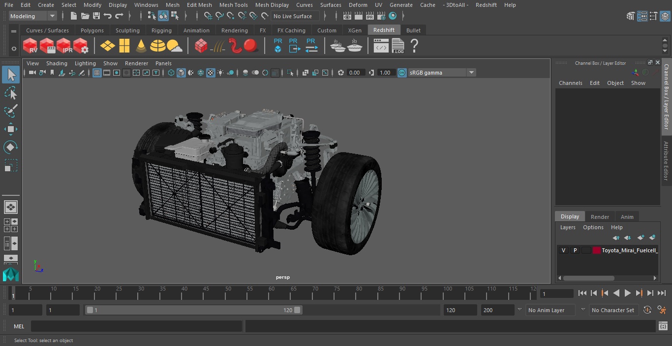The width and height of the screenshot is (672, 346).
Task: Click frame 60 on the timeline
Action: pyautogui.click(x=272, y=293)
